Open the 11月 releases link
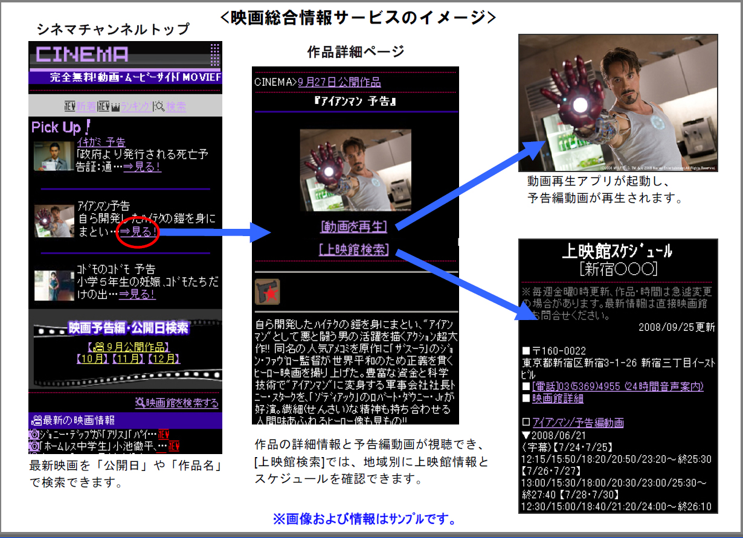The image size is (743, 538). 128,359
